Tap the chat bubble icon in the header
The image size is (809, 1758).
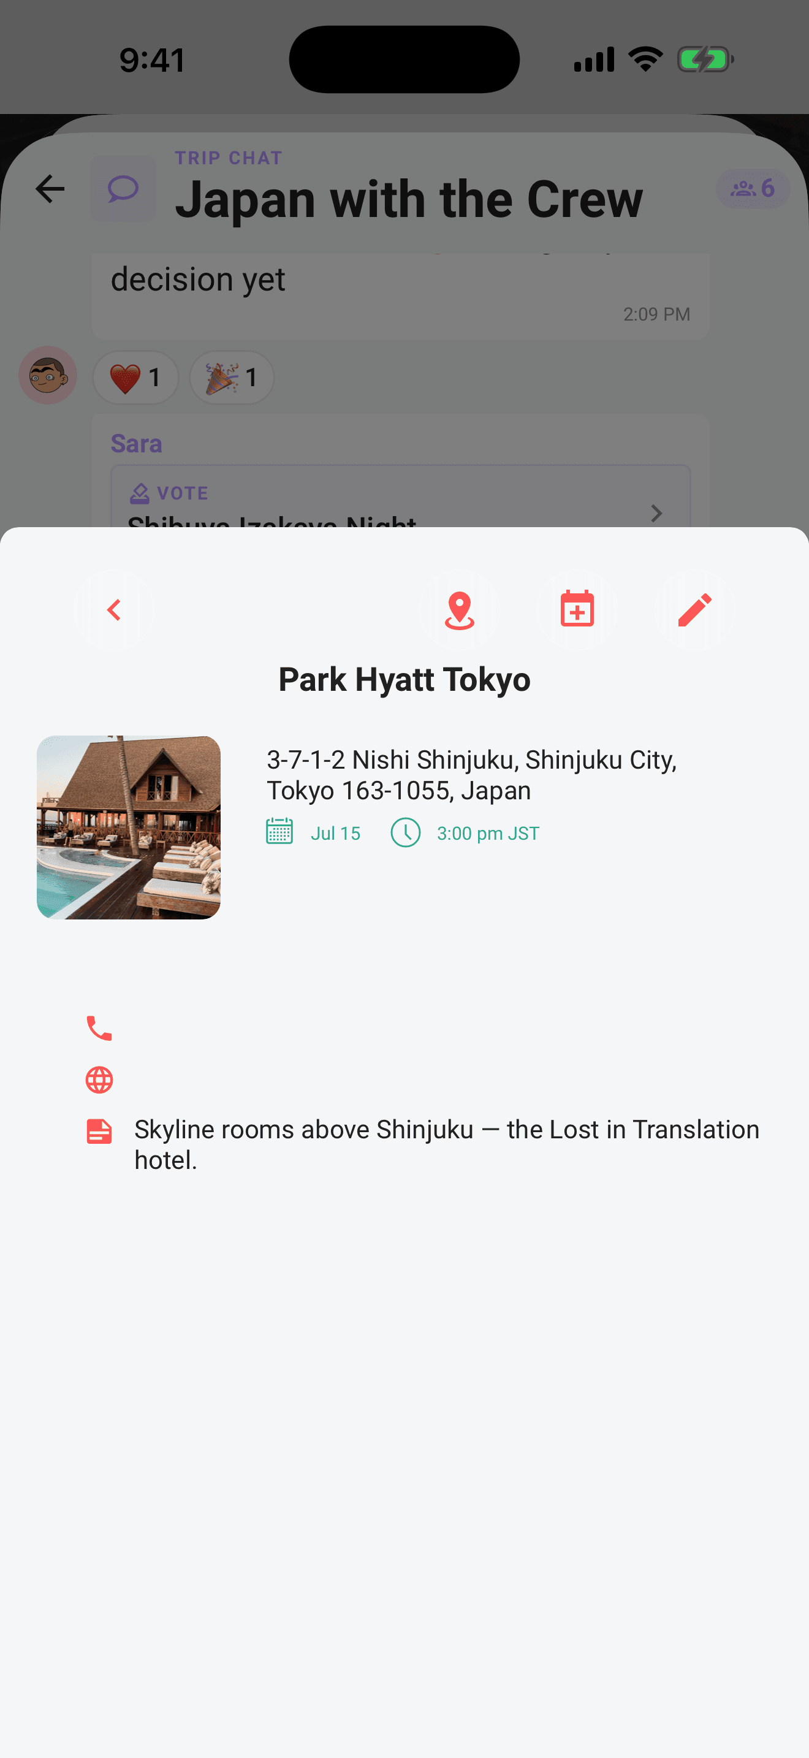pos(123,188)
